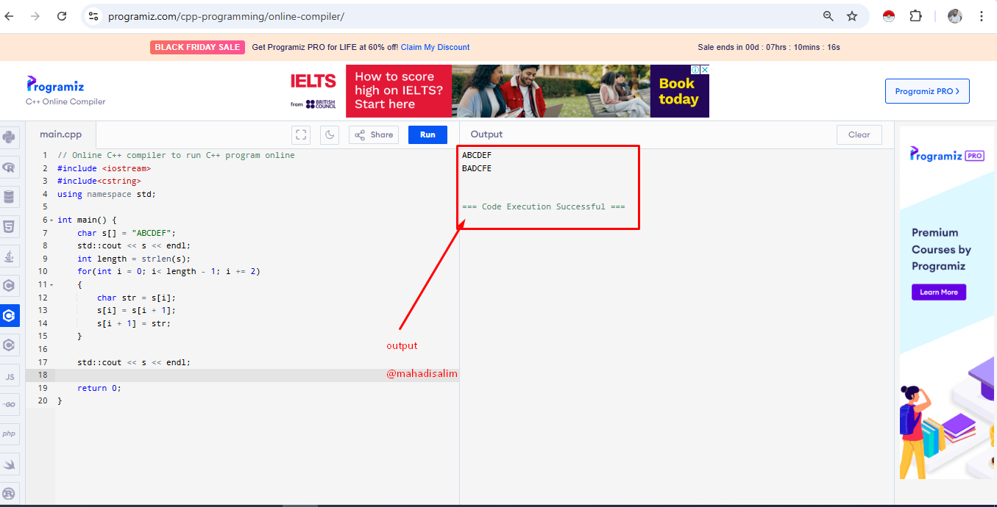The image size is (997, 507).
Task: Select the Go language compiler icon
Action: (x=10, y=405)
